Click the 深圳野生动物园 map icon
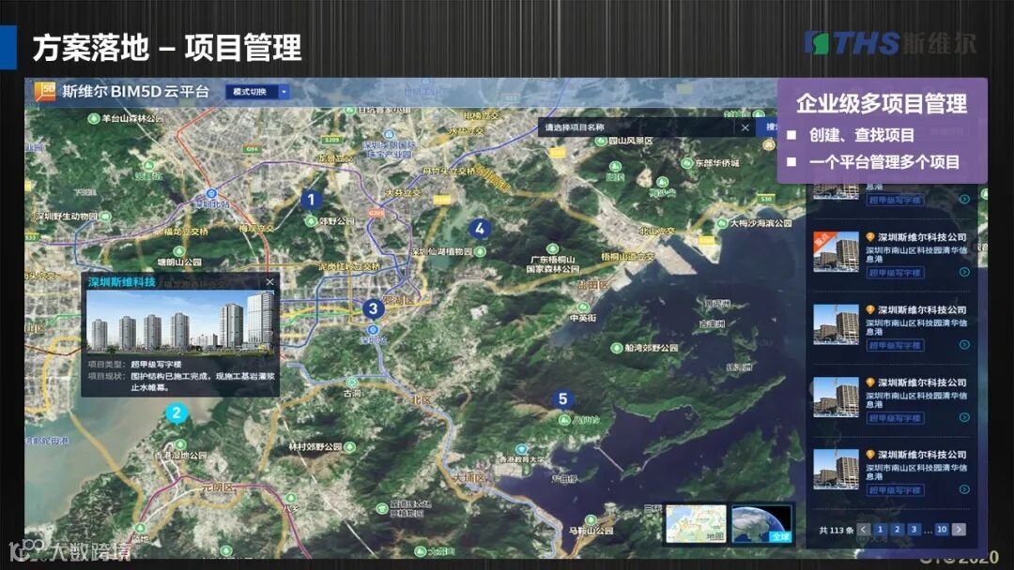The width and height of the screenshot is (1014, 570). pos(105,216)
